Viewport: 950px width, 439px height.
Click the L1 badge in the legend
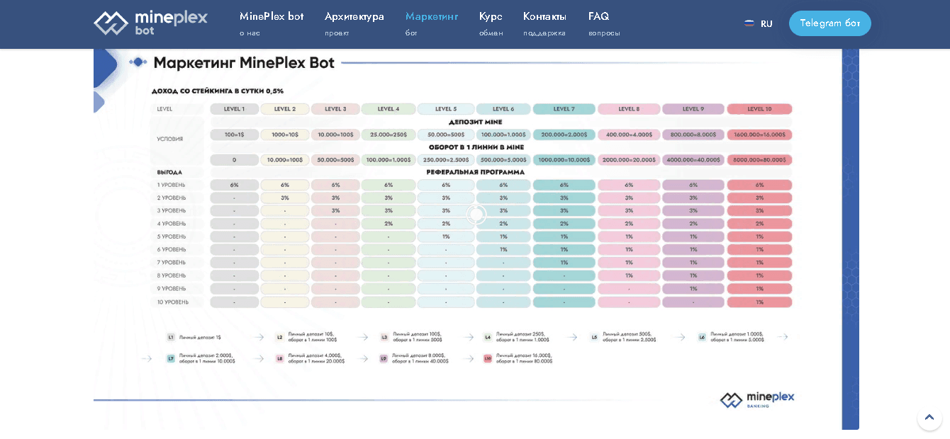(170, 338)
